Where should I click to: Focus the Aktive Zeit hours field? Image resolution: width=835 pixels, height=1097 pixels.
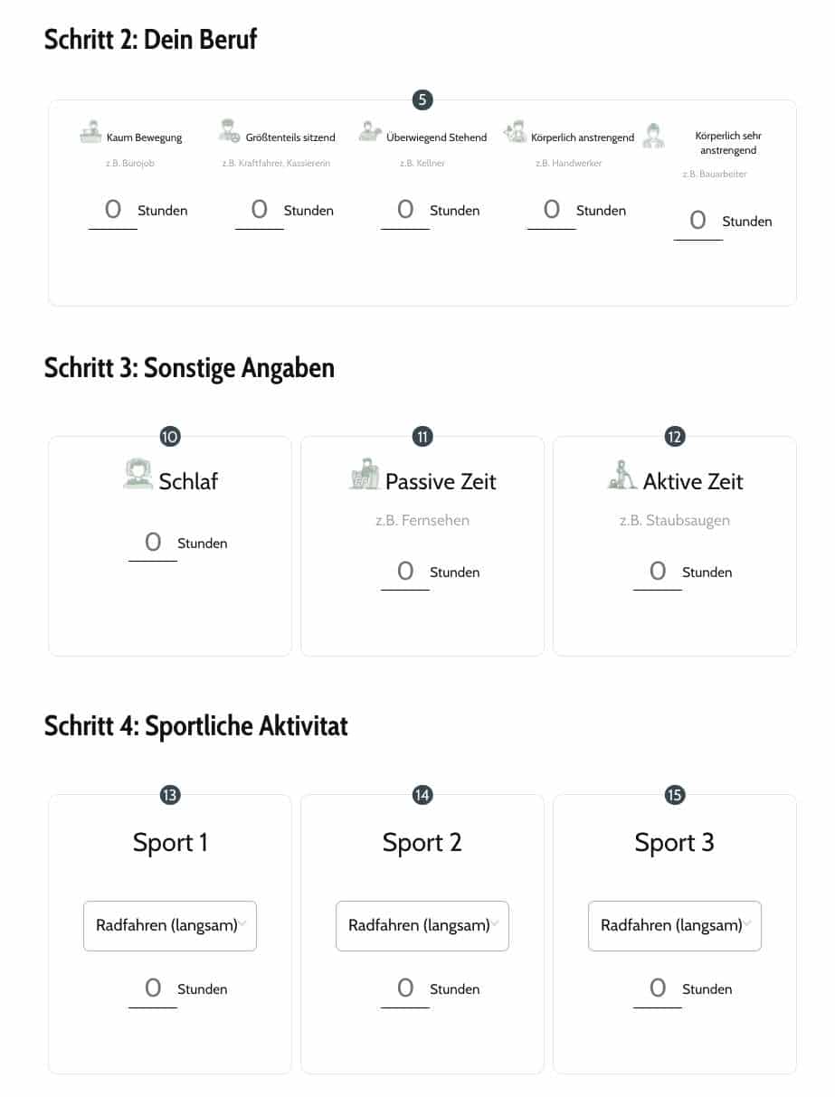click(658, 572)
